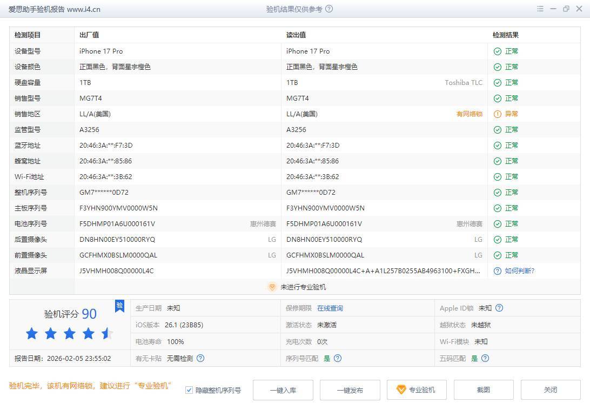The height and width of the screenshot is (409, 590).
Task: Click help icon next to Apple ID锁
Action: tap(499, 308)
